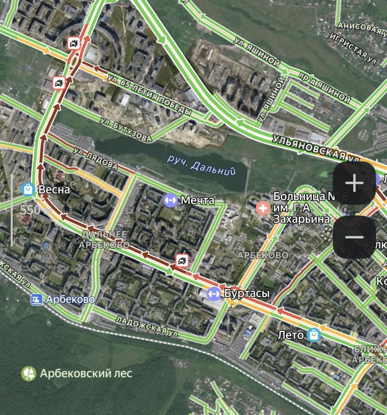Viewport: 387px width, 415px height.
Task: Select the Мечта fitness club icon
Action: pos(170,200)
